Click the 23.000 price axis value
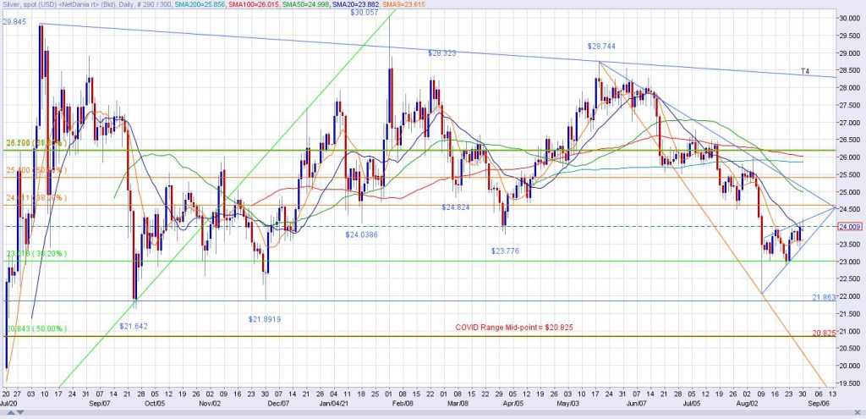 pos(851,262)
